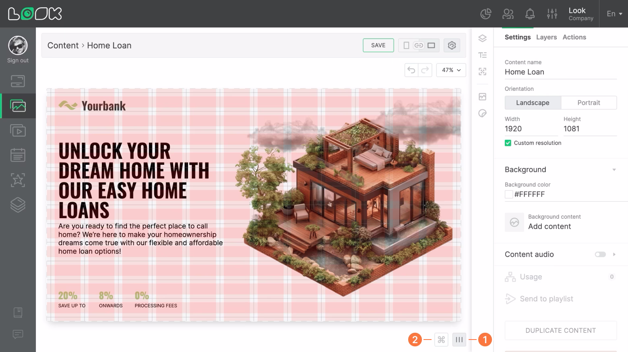628x352 pixels.
Task: Click the image insert icon in the editor sidebar
Action: pos(482,96)
